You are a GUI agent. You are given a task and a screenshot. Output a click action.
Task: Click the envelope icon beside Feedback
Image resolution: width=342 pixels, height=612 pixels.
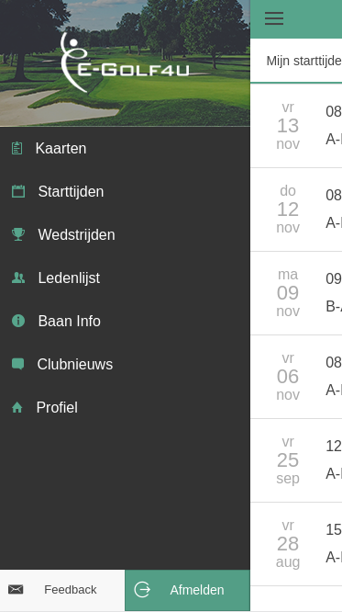coord(16,589)
